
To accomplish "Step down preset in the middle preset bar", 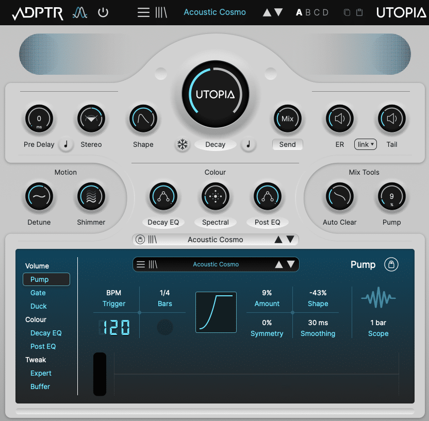I will point(290,240).
